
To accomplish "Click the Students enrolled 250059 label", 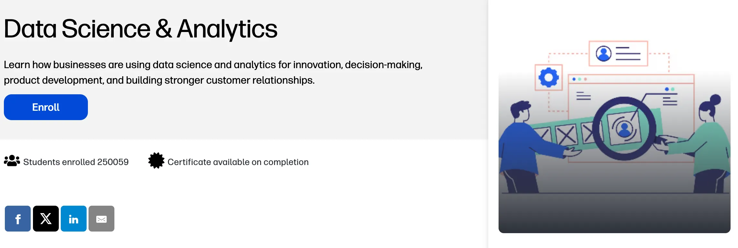I will pos(76,162).
